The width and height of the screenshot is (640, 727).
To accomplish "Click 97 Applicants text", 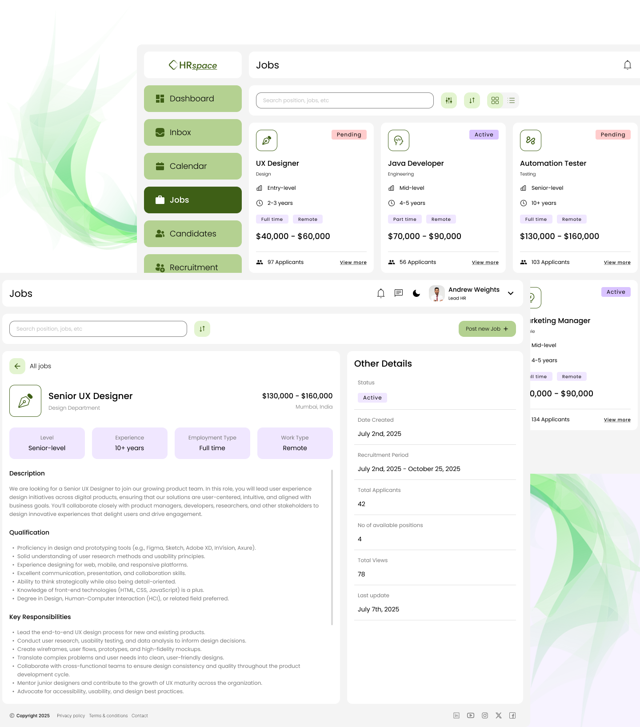I will pos(285,262).
